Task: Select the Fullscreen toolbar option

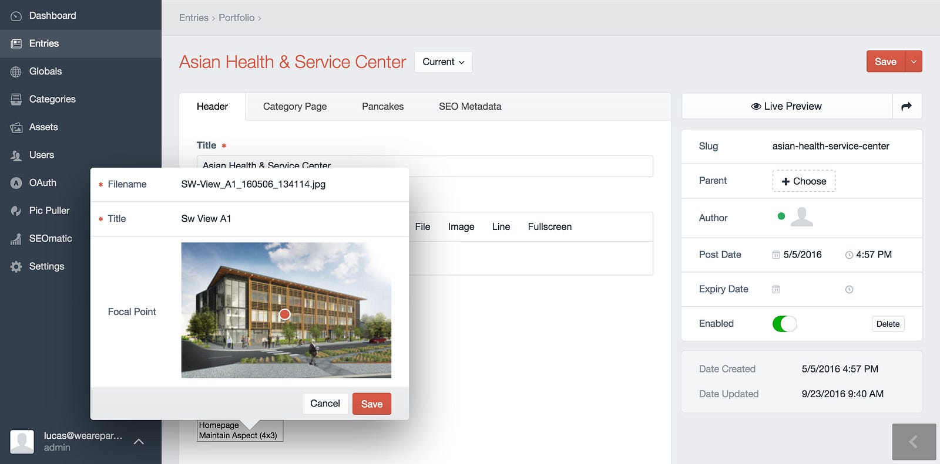Action: click(x=550, y=226)
